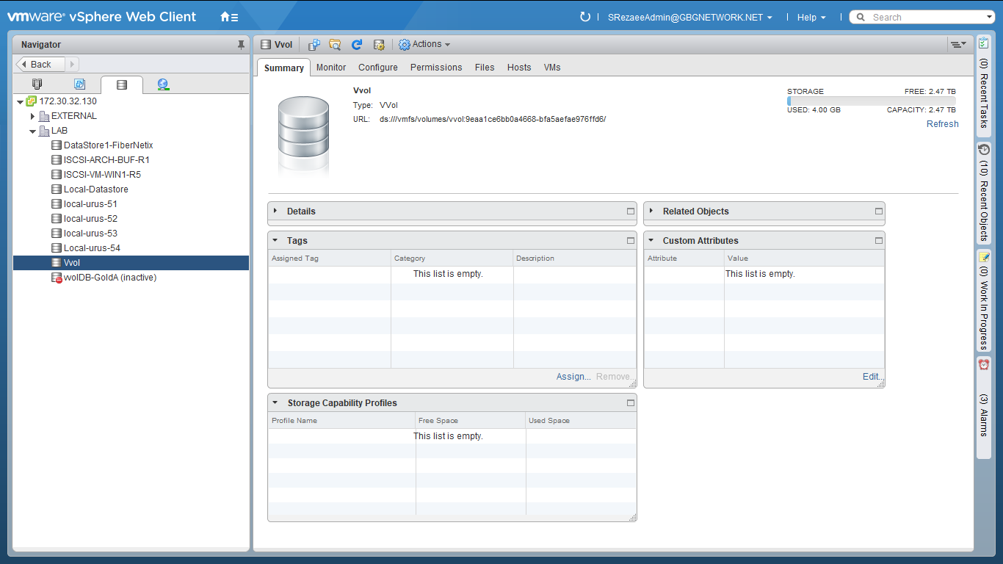This screenshot has width=1003, height=564.
Task: Select ISCSI-ARCH-BUF-R1 datastore
Action: point(106,160)
